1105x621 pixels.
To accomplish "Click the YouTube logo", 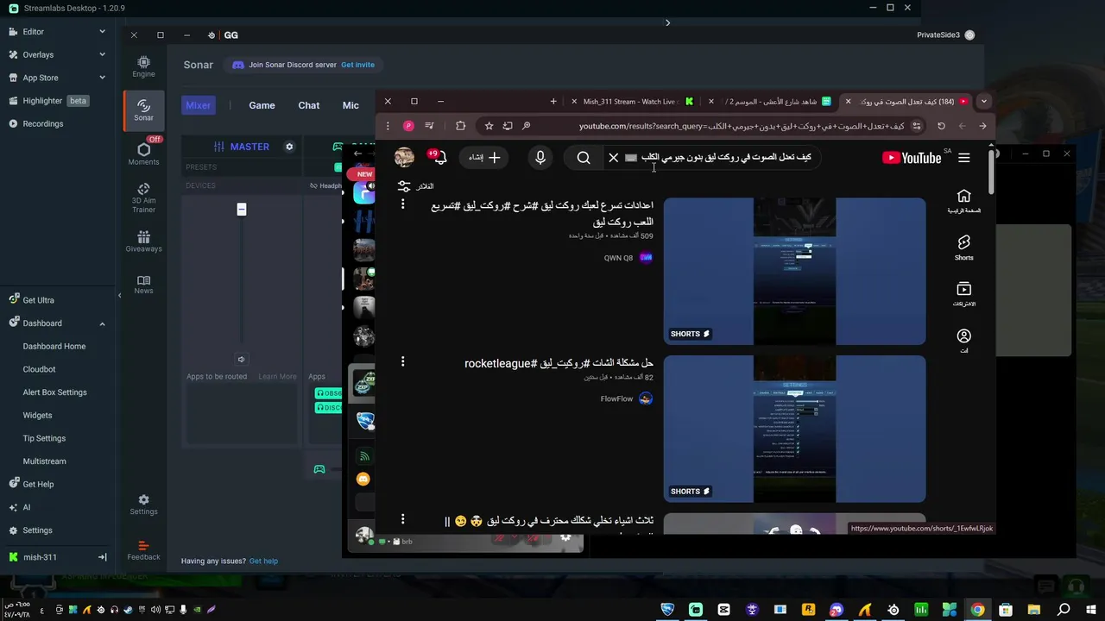I will tap(911, 158).
